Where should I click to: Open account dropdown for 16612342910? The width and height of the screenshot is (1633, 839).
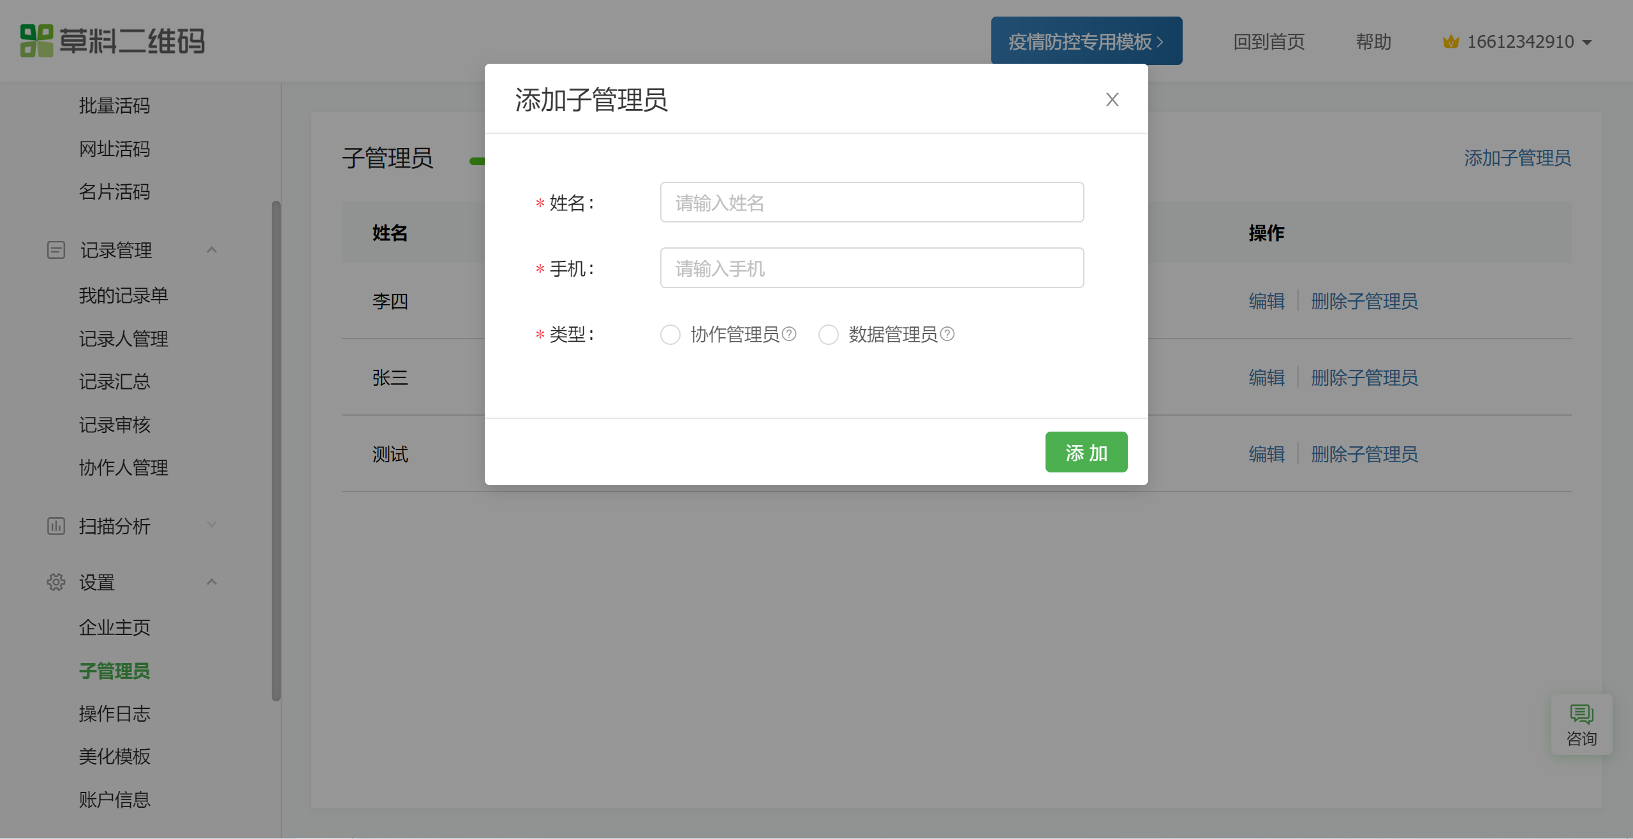[1586, 43]
